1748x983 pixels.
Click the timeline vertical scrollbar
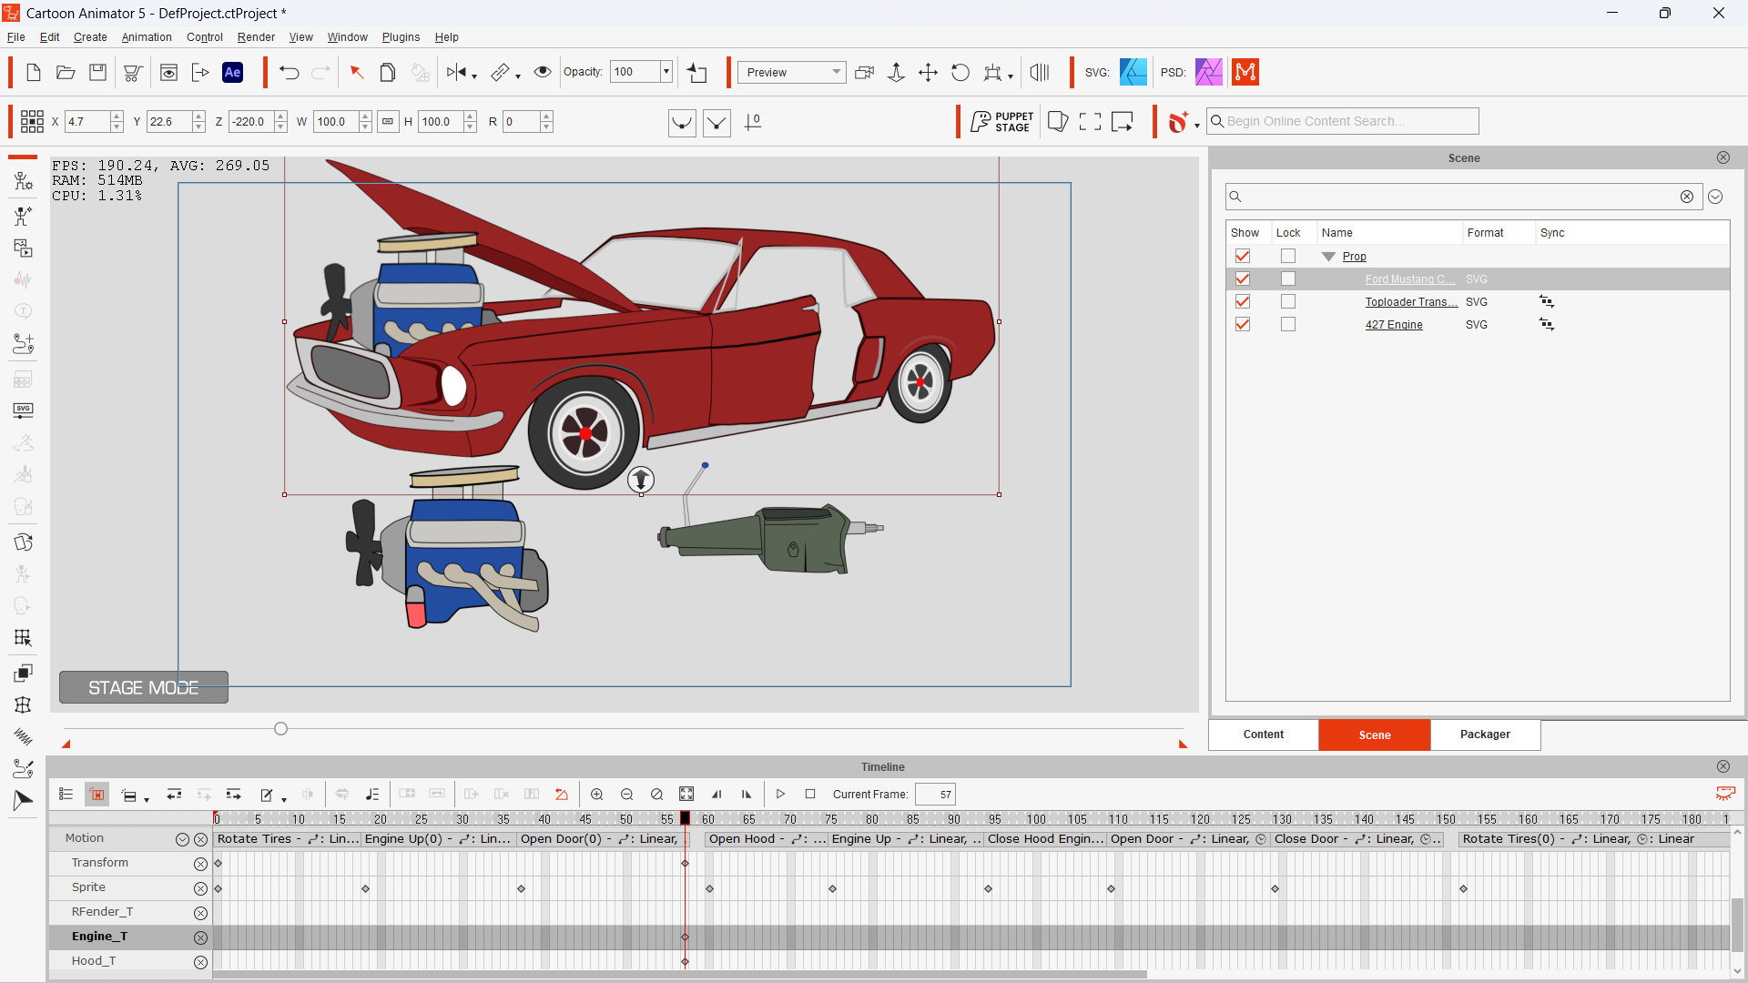point(1737,924)
